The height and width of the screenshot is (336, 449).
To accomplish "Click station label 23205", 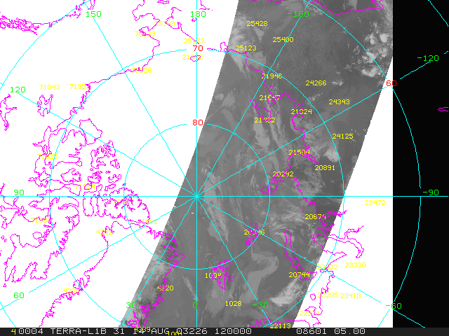I will (328, 295).
